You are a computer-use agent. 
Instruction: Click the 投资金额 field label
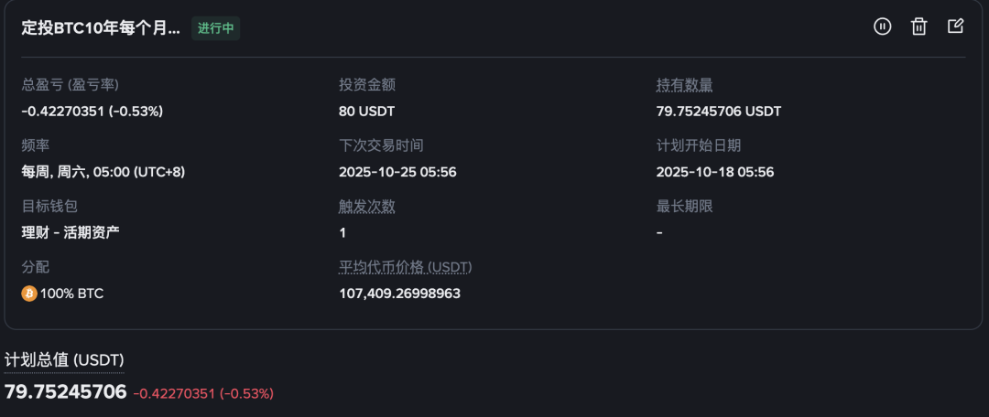366,85
